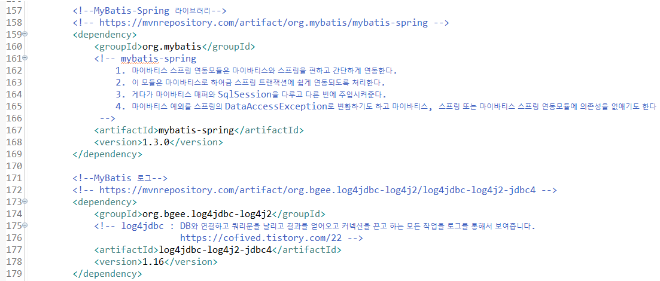
Task: Click the groupId value 'org.bgee.log4jdbc-log4j2'
Action: (x=207, y=214)
